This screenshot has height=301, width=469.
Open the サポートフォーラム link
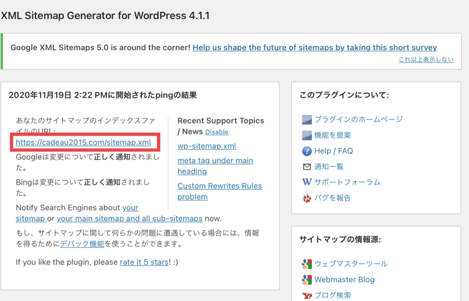pyautogui.click(x=347, y=182)
